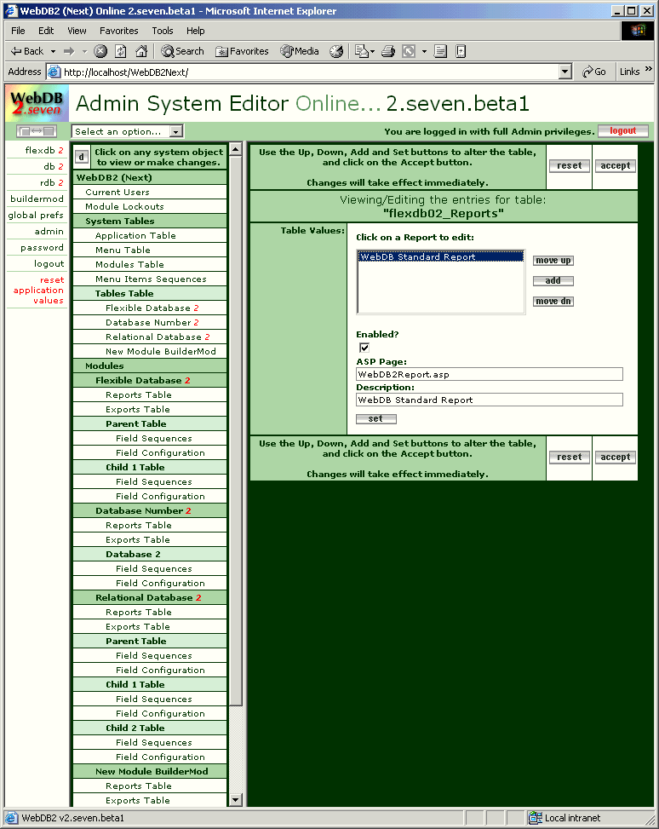Click the scroll up arrow of the tree panel
This screenshot has height=829, width=659.
tap(236, 149)
